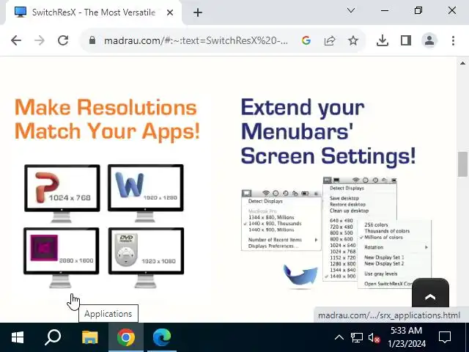
Task: View site information via the padlock icon
Action: [92, 40]
